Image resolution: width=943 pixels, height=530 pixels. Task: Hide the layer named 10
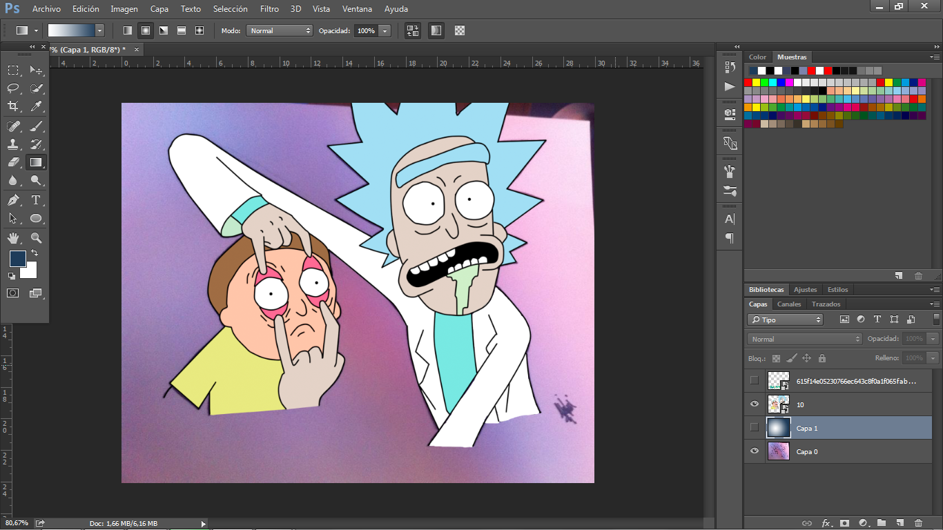[x=755, y=404]
